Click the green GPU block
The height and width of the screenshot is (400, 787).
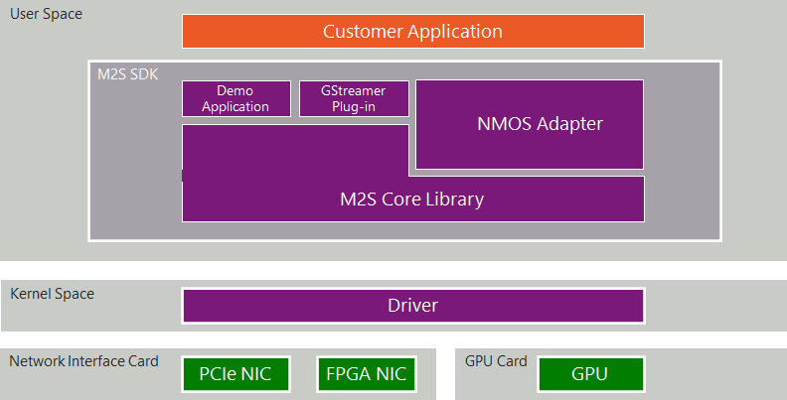[590, 374]
